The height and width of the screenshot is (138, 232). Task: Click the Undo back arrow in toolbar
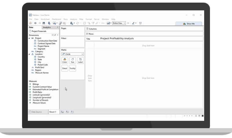coord(35,23)
